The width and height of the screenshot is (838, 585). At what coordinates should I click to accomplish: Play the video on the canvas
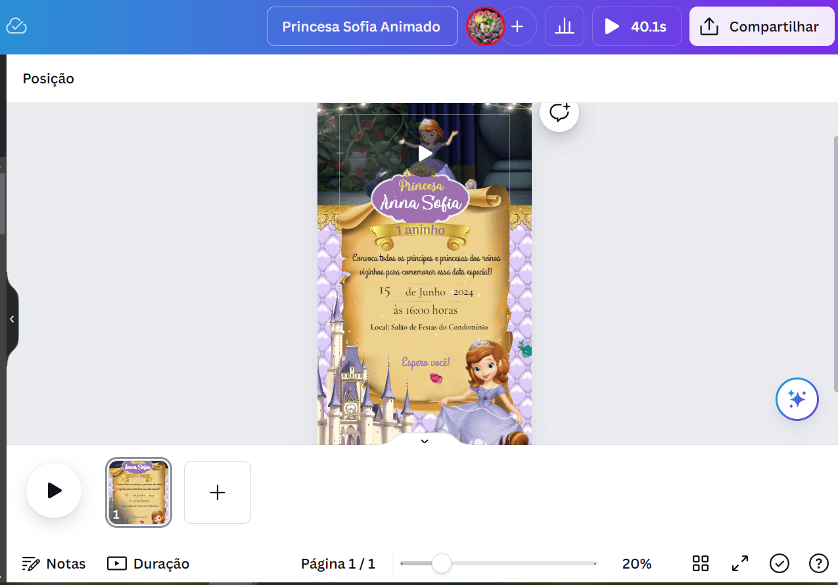[x=425, y=154]
